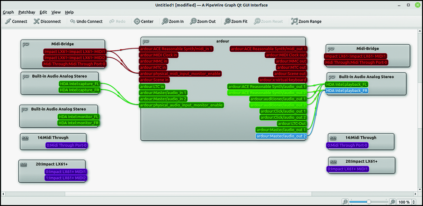
Task: Select the 1:Impact LX61+ MIDI2 port
Action: click(66, 178)
